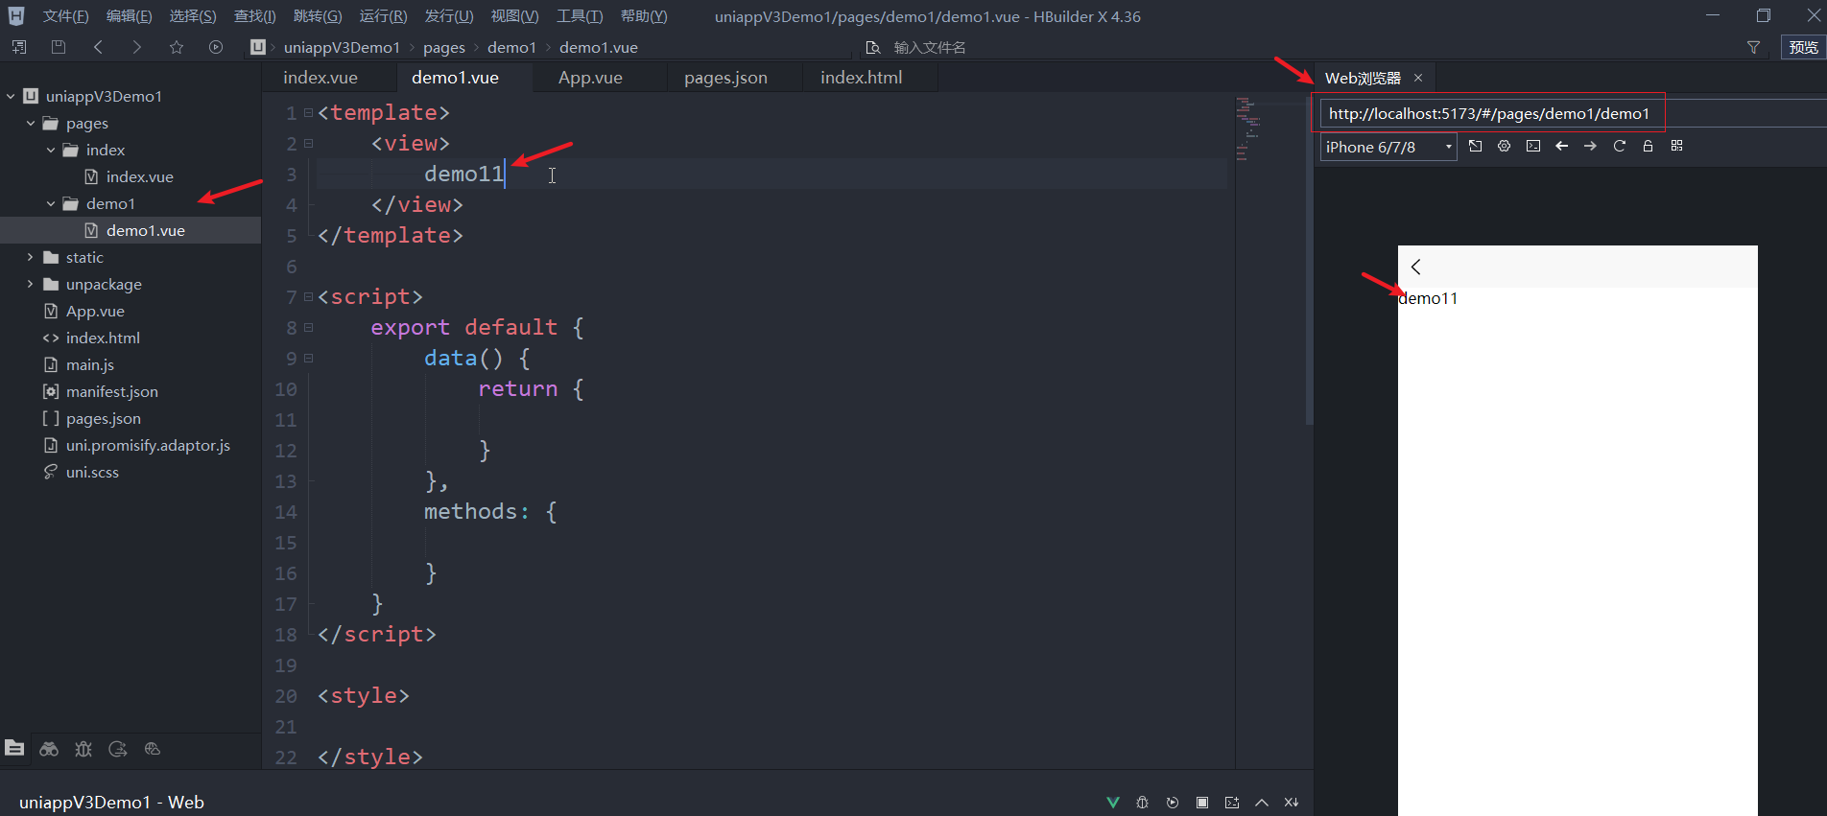
Task: Click the save file toolbar icon
Action: pos(59,47)
